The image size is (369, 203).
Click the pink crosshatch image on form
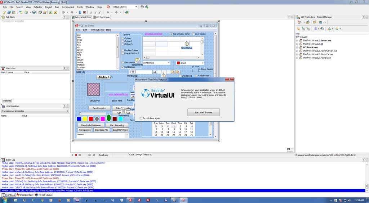pos(93,90)
